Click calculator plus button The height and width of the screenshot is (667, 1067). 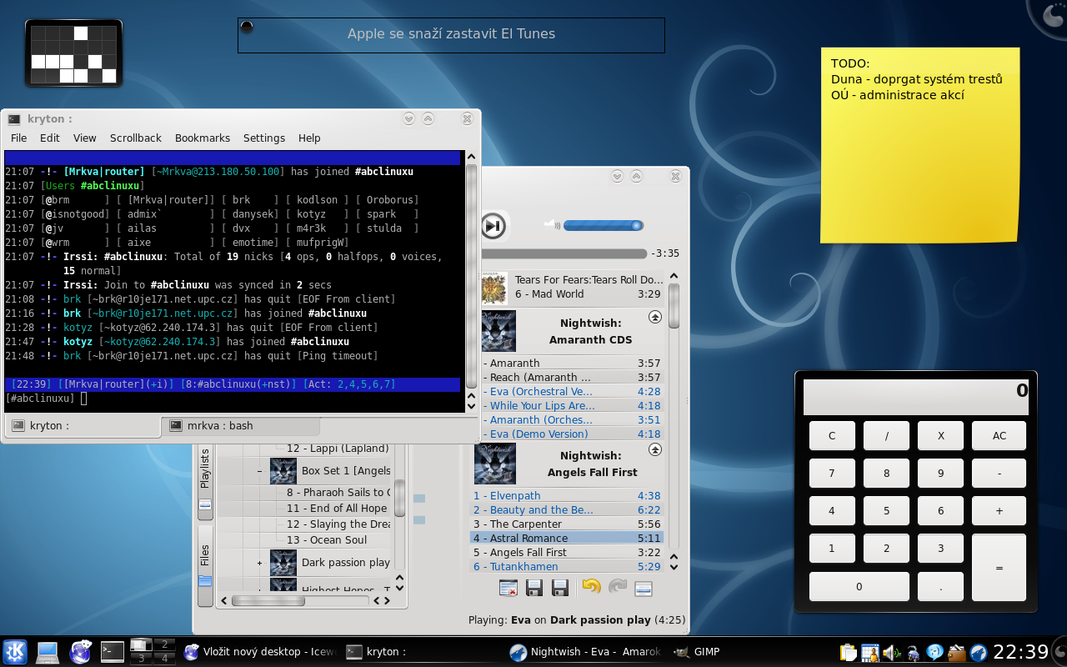tap(999, 510)
